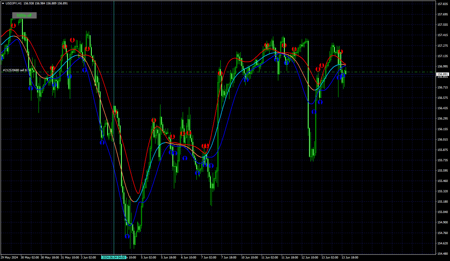Click the red down-arrow signal below NWe-off
Screen dimensions: 450x261
coord(13,25)
